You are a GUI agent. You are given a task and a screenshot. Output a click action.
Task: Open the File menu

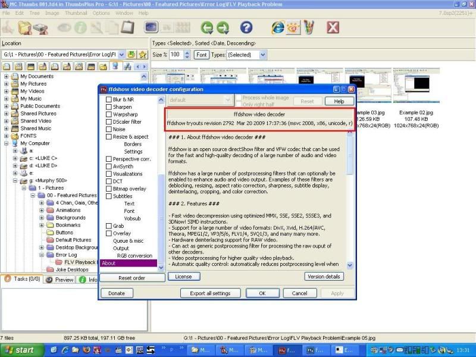pos(6,13)
